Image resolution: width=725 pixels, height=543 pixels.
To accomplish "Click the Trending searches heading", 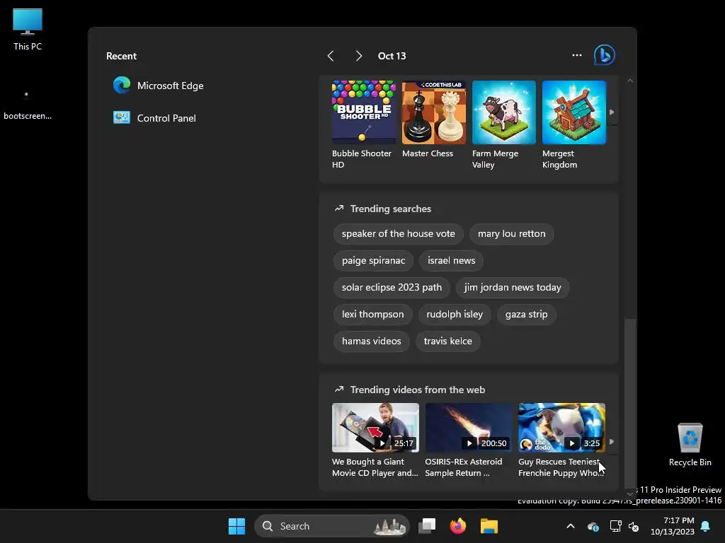I will [390, 209].
